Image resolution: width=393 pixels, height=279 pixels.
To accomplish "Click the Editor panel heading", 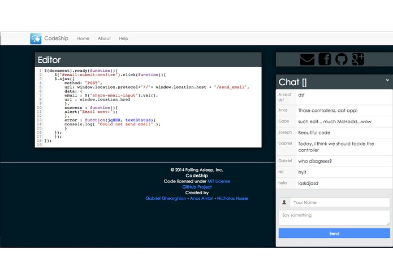I will [x=49, y=60].
